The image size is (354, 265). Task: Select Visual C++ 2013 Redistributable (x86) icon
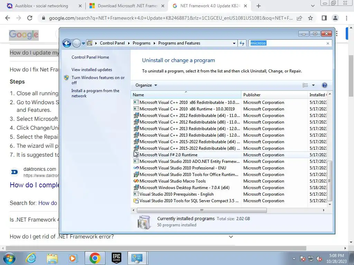[136, 135]
